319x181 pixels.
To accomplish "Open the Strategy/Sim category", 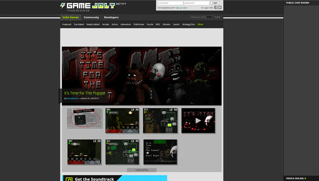I will click(189, 24).
